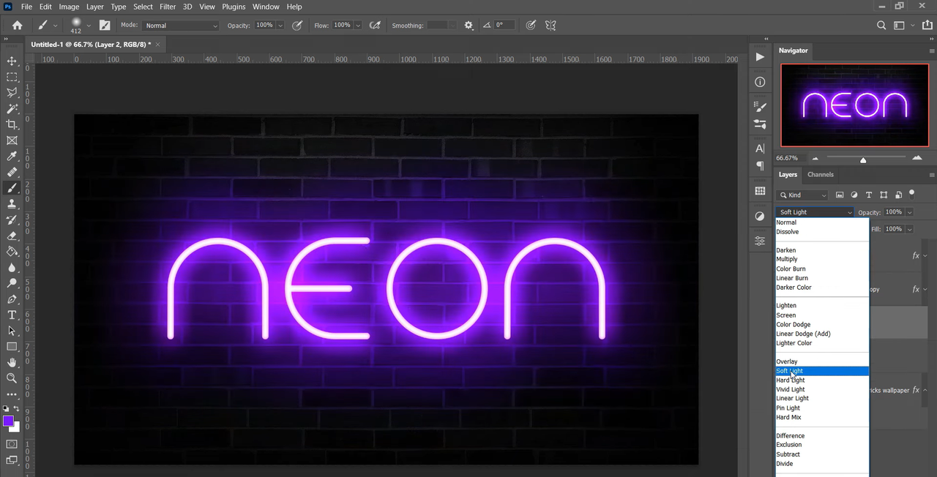Expand the brush Opacity slider arrow
937x477 pixels.
tap(280, 26)
